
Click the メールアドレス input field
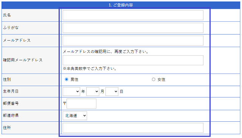(x=133, y=41)
